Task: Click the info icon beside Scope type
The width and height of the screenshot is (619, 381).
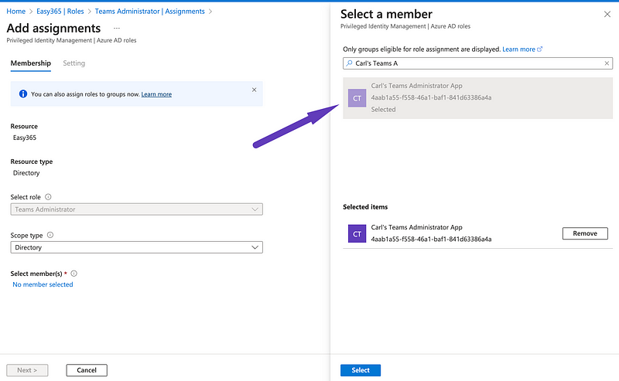Action: (50, 235)
